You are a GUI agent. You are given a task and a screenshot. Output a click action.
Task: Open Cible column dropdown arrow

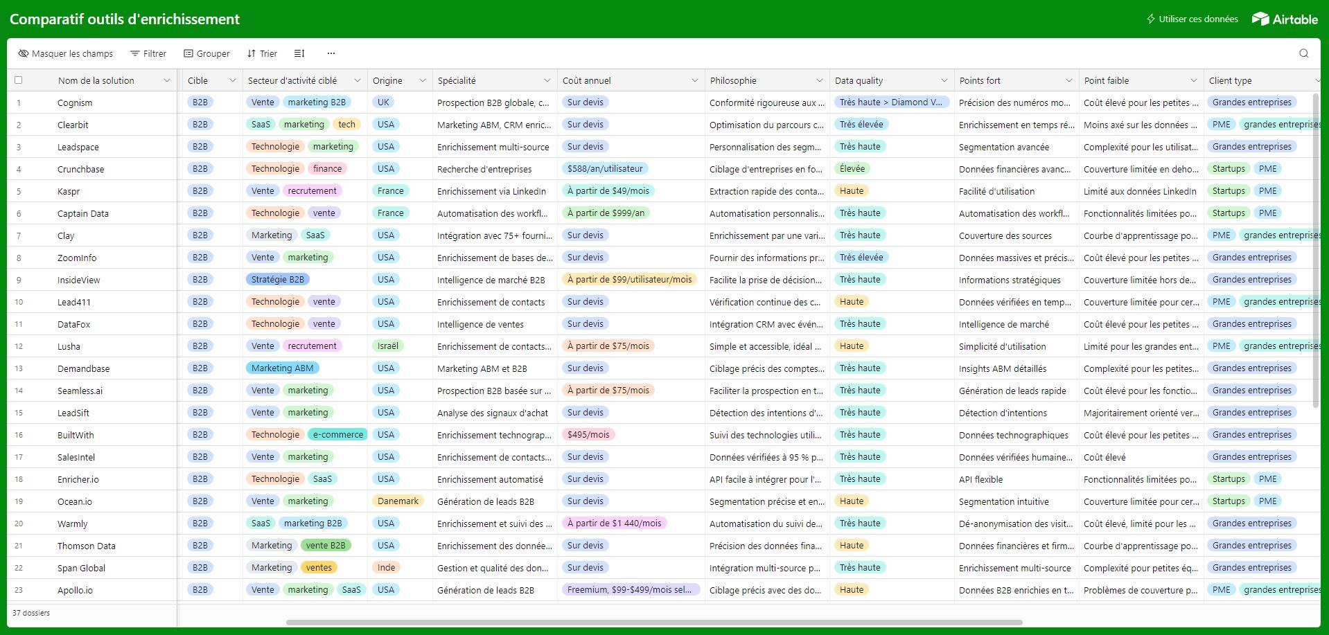click(233, 80)
